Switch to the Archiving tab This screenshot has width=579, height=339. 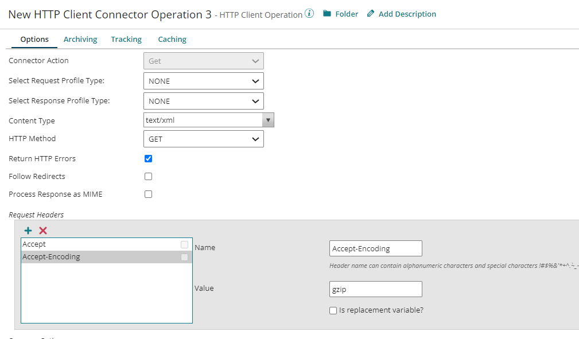click(80, 39)
